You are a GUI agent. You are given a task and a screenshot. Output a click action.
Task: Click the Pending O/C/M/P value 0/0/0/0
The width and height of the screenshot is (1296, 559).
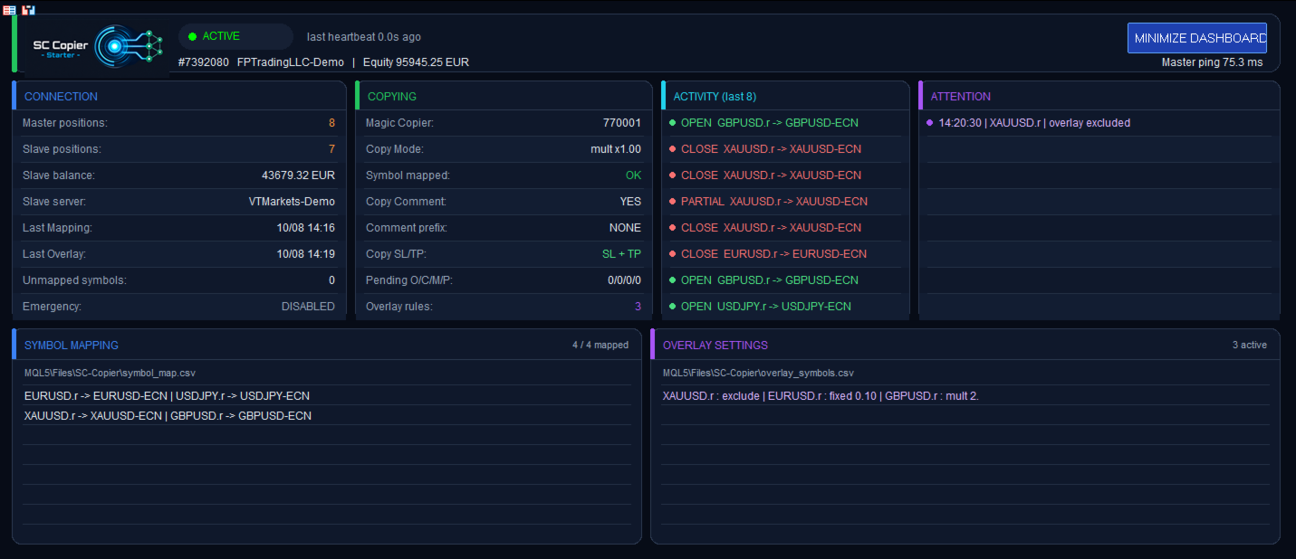(624, 280)
